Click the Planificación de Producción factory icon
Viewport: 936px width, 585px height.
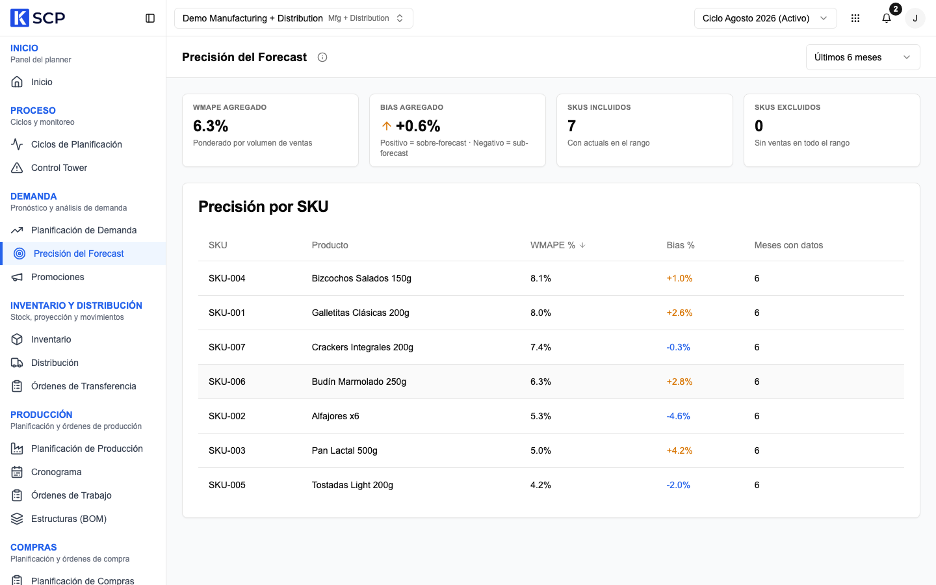(x=17, y=448)
